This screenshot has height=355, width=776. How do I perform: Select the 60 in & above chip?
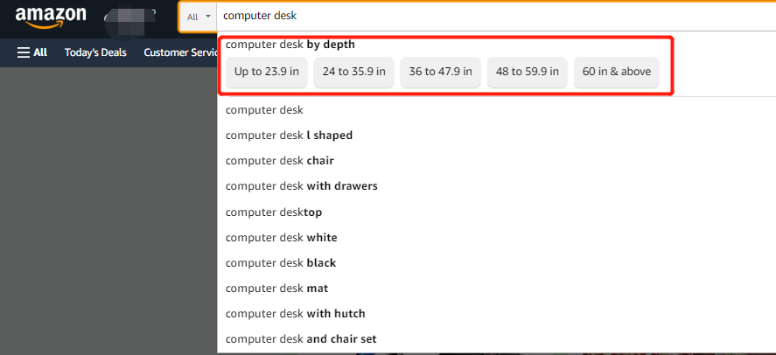[617, 72]
